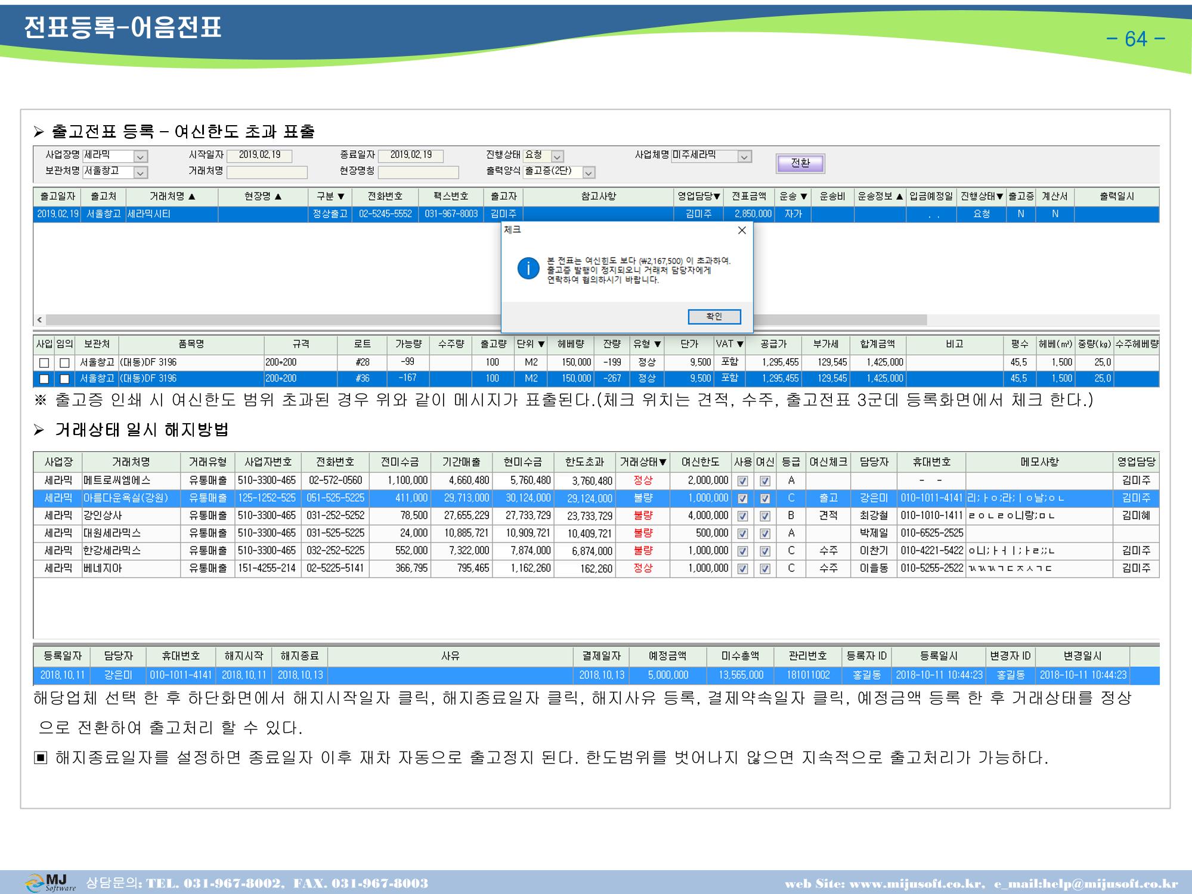
Task: Click the 미수총액 13,565,000 cell
Action: pyautogui.click(x=740, y=675)
